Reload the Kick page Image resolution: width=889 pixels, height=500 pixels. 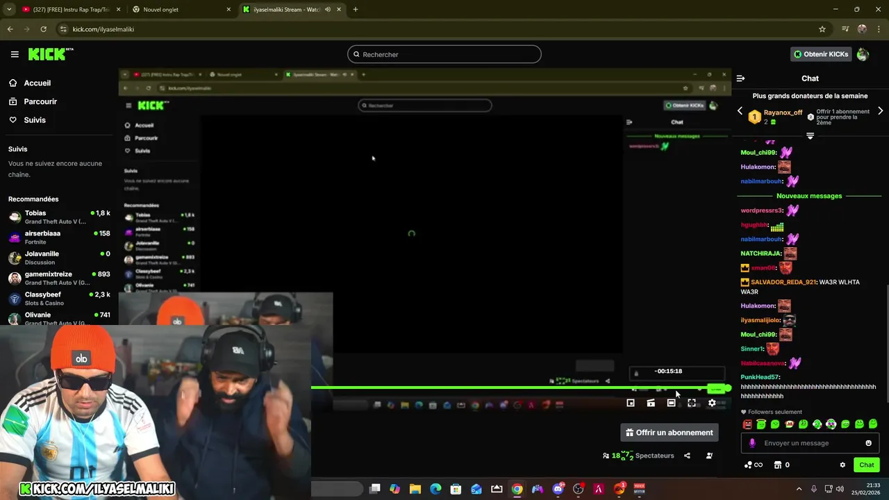pos(43,29)
